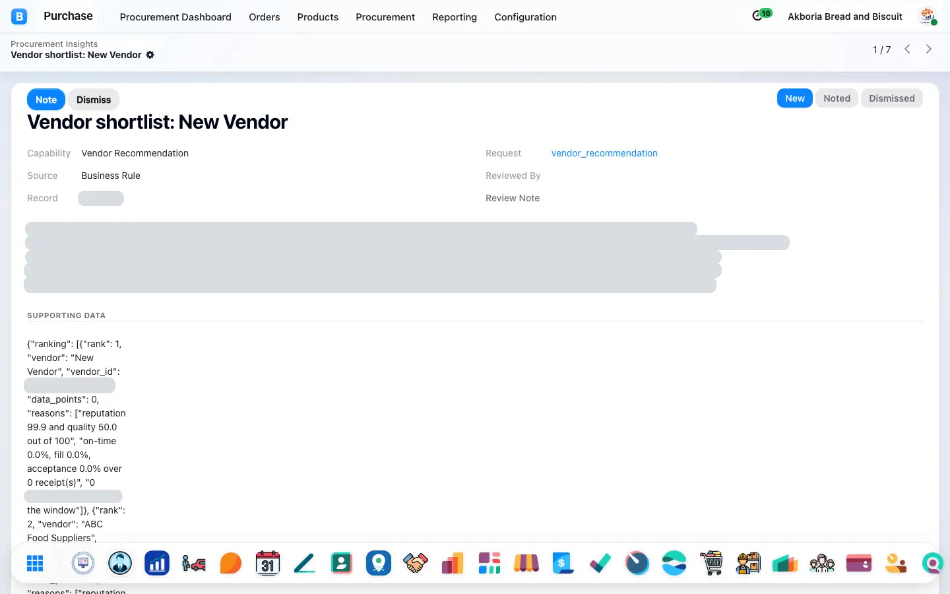Open the green contacts card app

342,563
